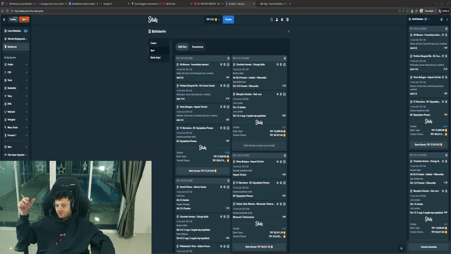Screen dimensions: 451x254
Task: Select Spor in Bahislerim dialog menu
Action: pos(159,50)
